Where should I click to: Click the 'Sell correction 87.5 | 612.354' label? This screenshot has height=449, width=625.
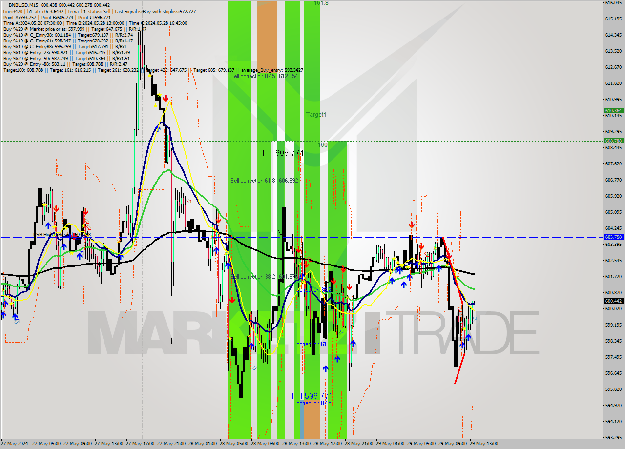click(264, 76)
